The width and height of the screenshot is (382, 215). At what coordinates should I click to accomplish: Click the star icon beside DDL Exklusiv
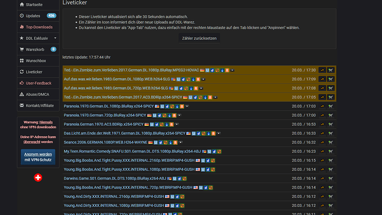point(22,38)
